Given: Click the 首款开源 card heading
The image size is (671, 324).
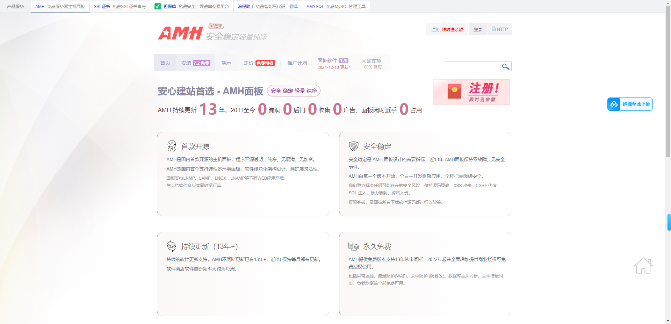Looking at the screenshot, I should point(195,146).
